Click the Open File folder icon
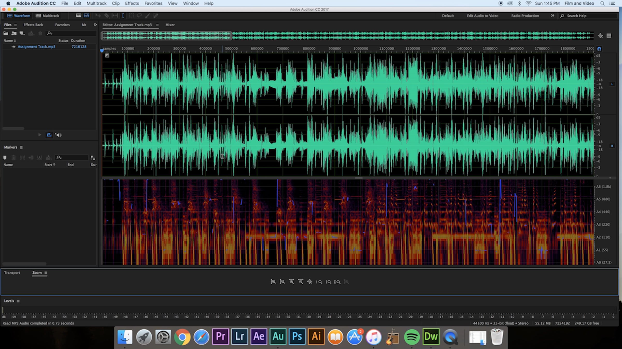The height and width of the screenshot is (349, 622). click(x=5, y=33)
